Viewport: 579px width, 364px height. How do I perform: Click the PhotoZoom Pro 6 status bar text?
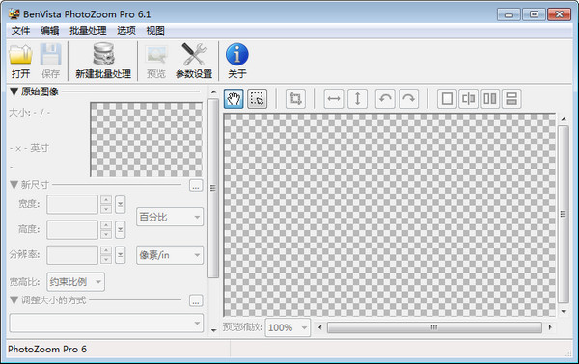[x=47, y=349]
